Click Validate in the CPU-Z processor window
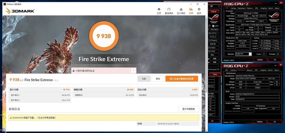The height and width of the screenshot is (133, 285). [260, 60]
